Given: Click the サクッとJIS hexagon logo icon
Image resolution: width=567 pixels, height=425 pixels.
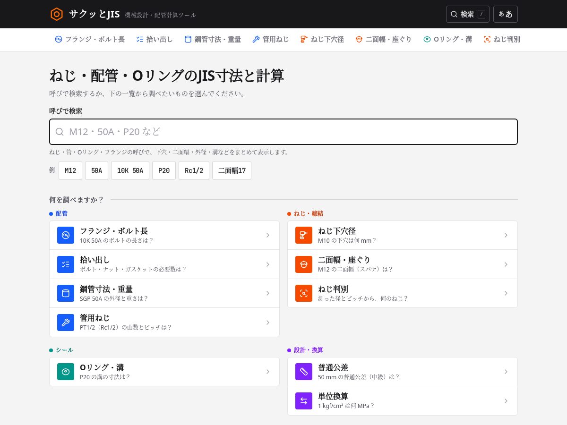Looking at the screenshot, I should (x=57, y=14).
